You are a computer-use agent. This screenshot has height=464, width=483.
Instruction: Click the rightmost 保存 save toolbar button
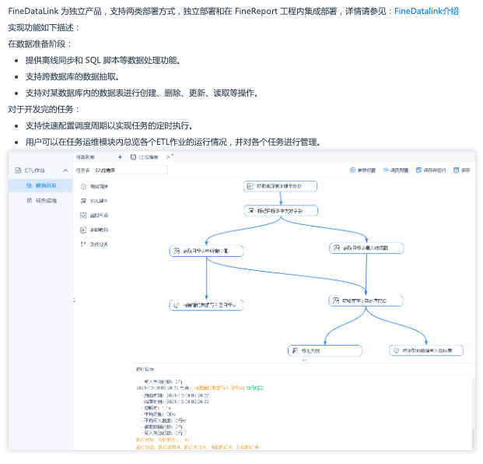(462, 170)
